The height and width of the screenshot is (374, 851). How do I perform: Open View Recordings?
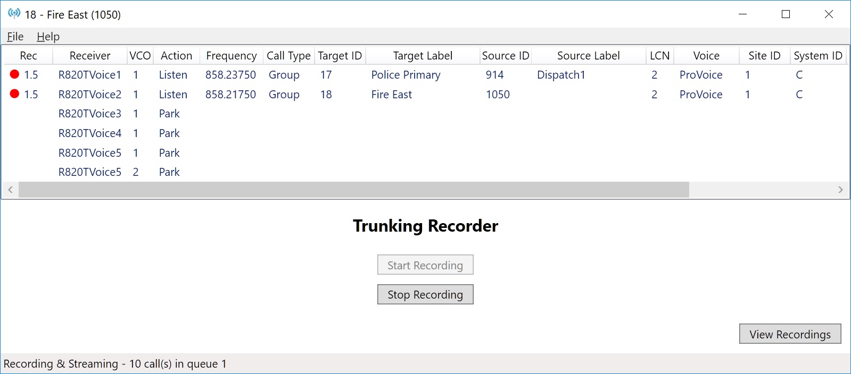(790, 334)
